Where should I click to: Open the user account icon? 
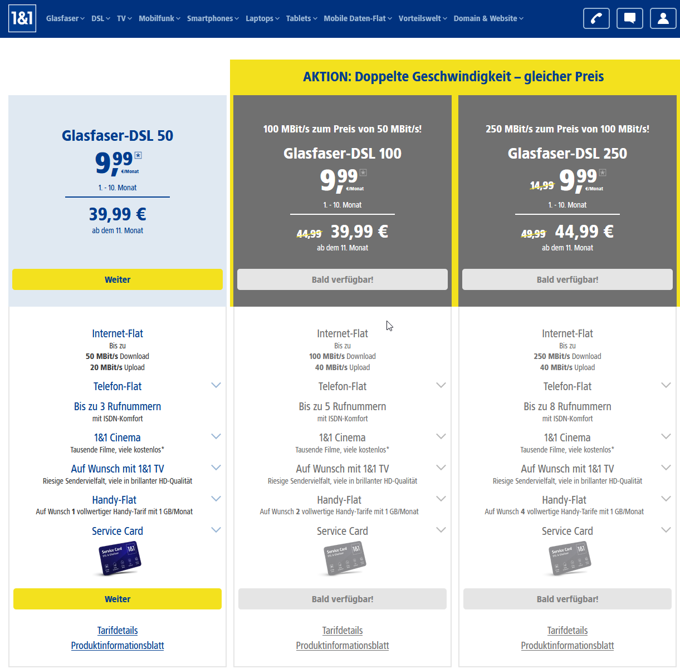pos(663,18)
